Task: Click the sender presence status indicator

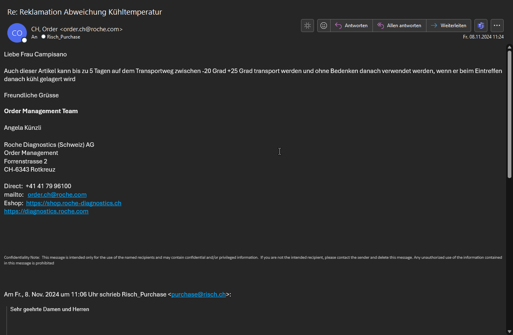Action: (x=24, y=40)
